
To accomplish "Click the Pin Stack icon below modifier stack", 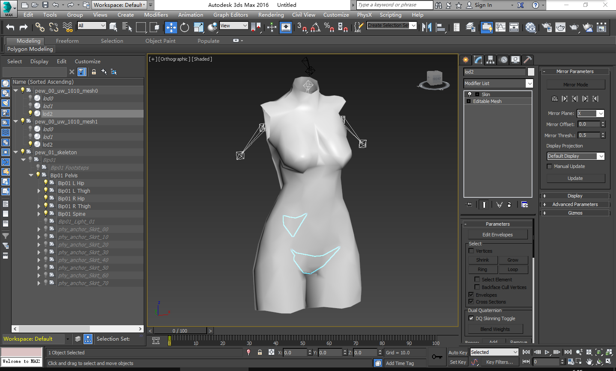I will (469, 205).
